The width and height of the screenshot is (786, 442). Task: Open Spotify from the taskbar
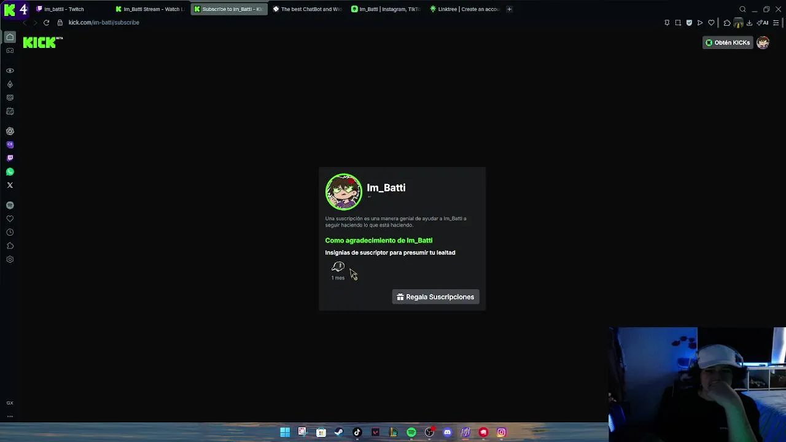pos(411,433)
